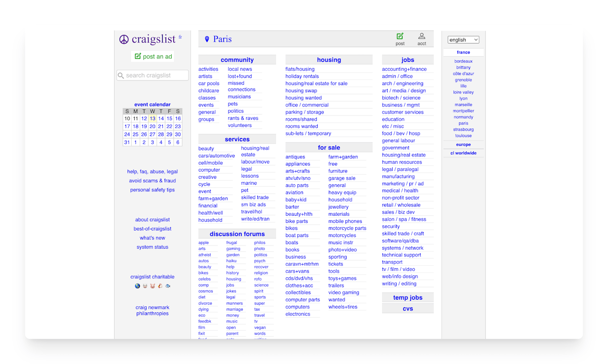Open skilled trade services

(255, 197)
